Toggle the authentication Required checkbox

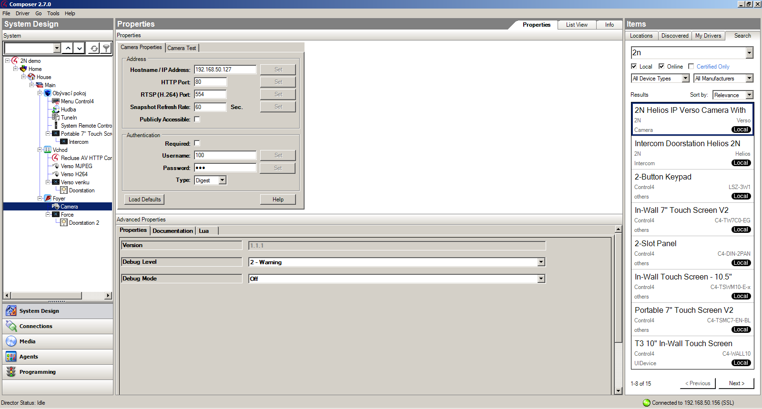(197, 143)
